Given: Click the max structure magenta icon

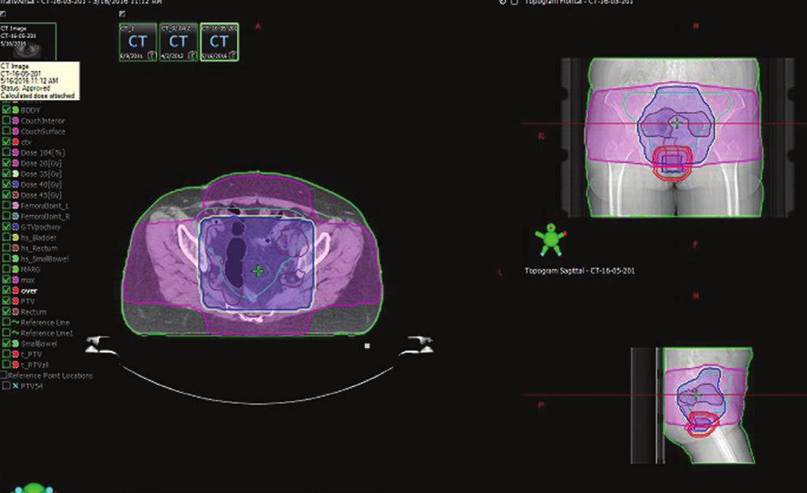Looking at the screenshot, I should pos(16,280).
